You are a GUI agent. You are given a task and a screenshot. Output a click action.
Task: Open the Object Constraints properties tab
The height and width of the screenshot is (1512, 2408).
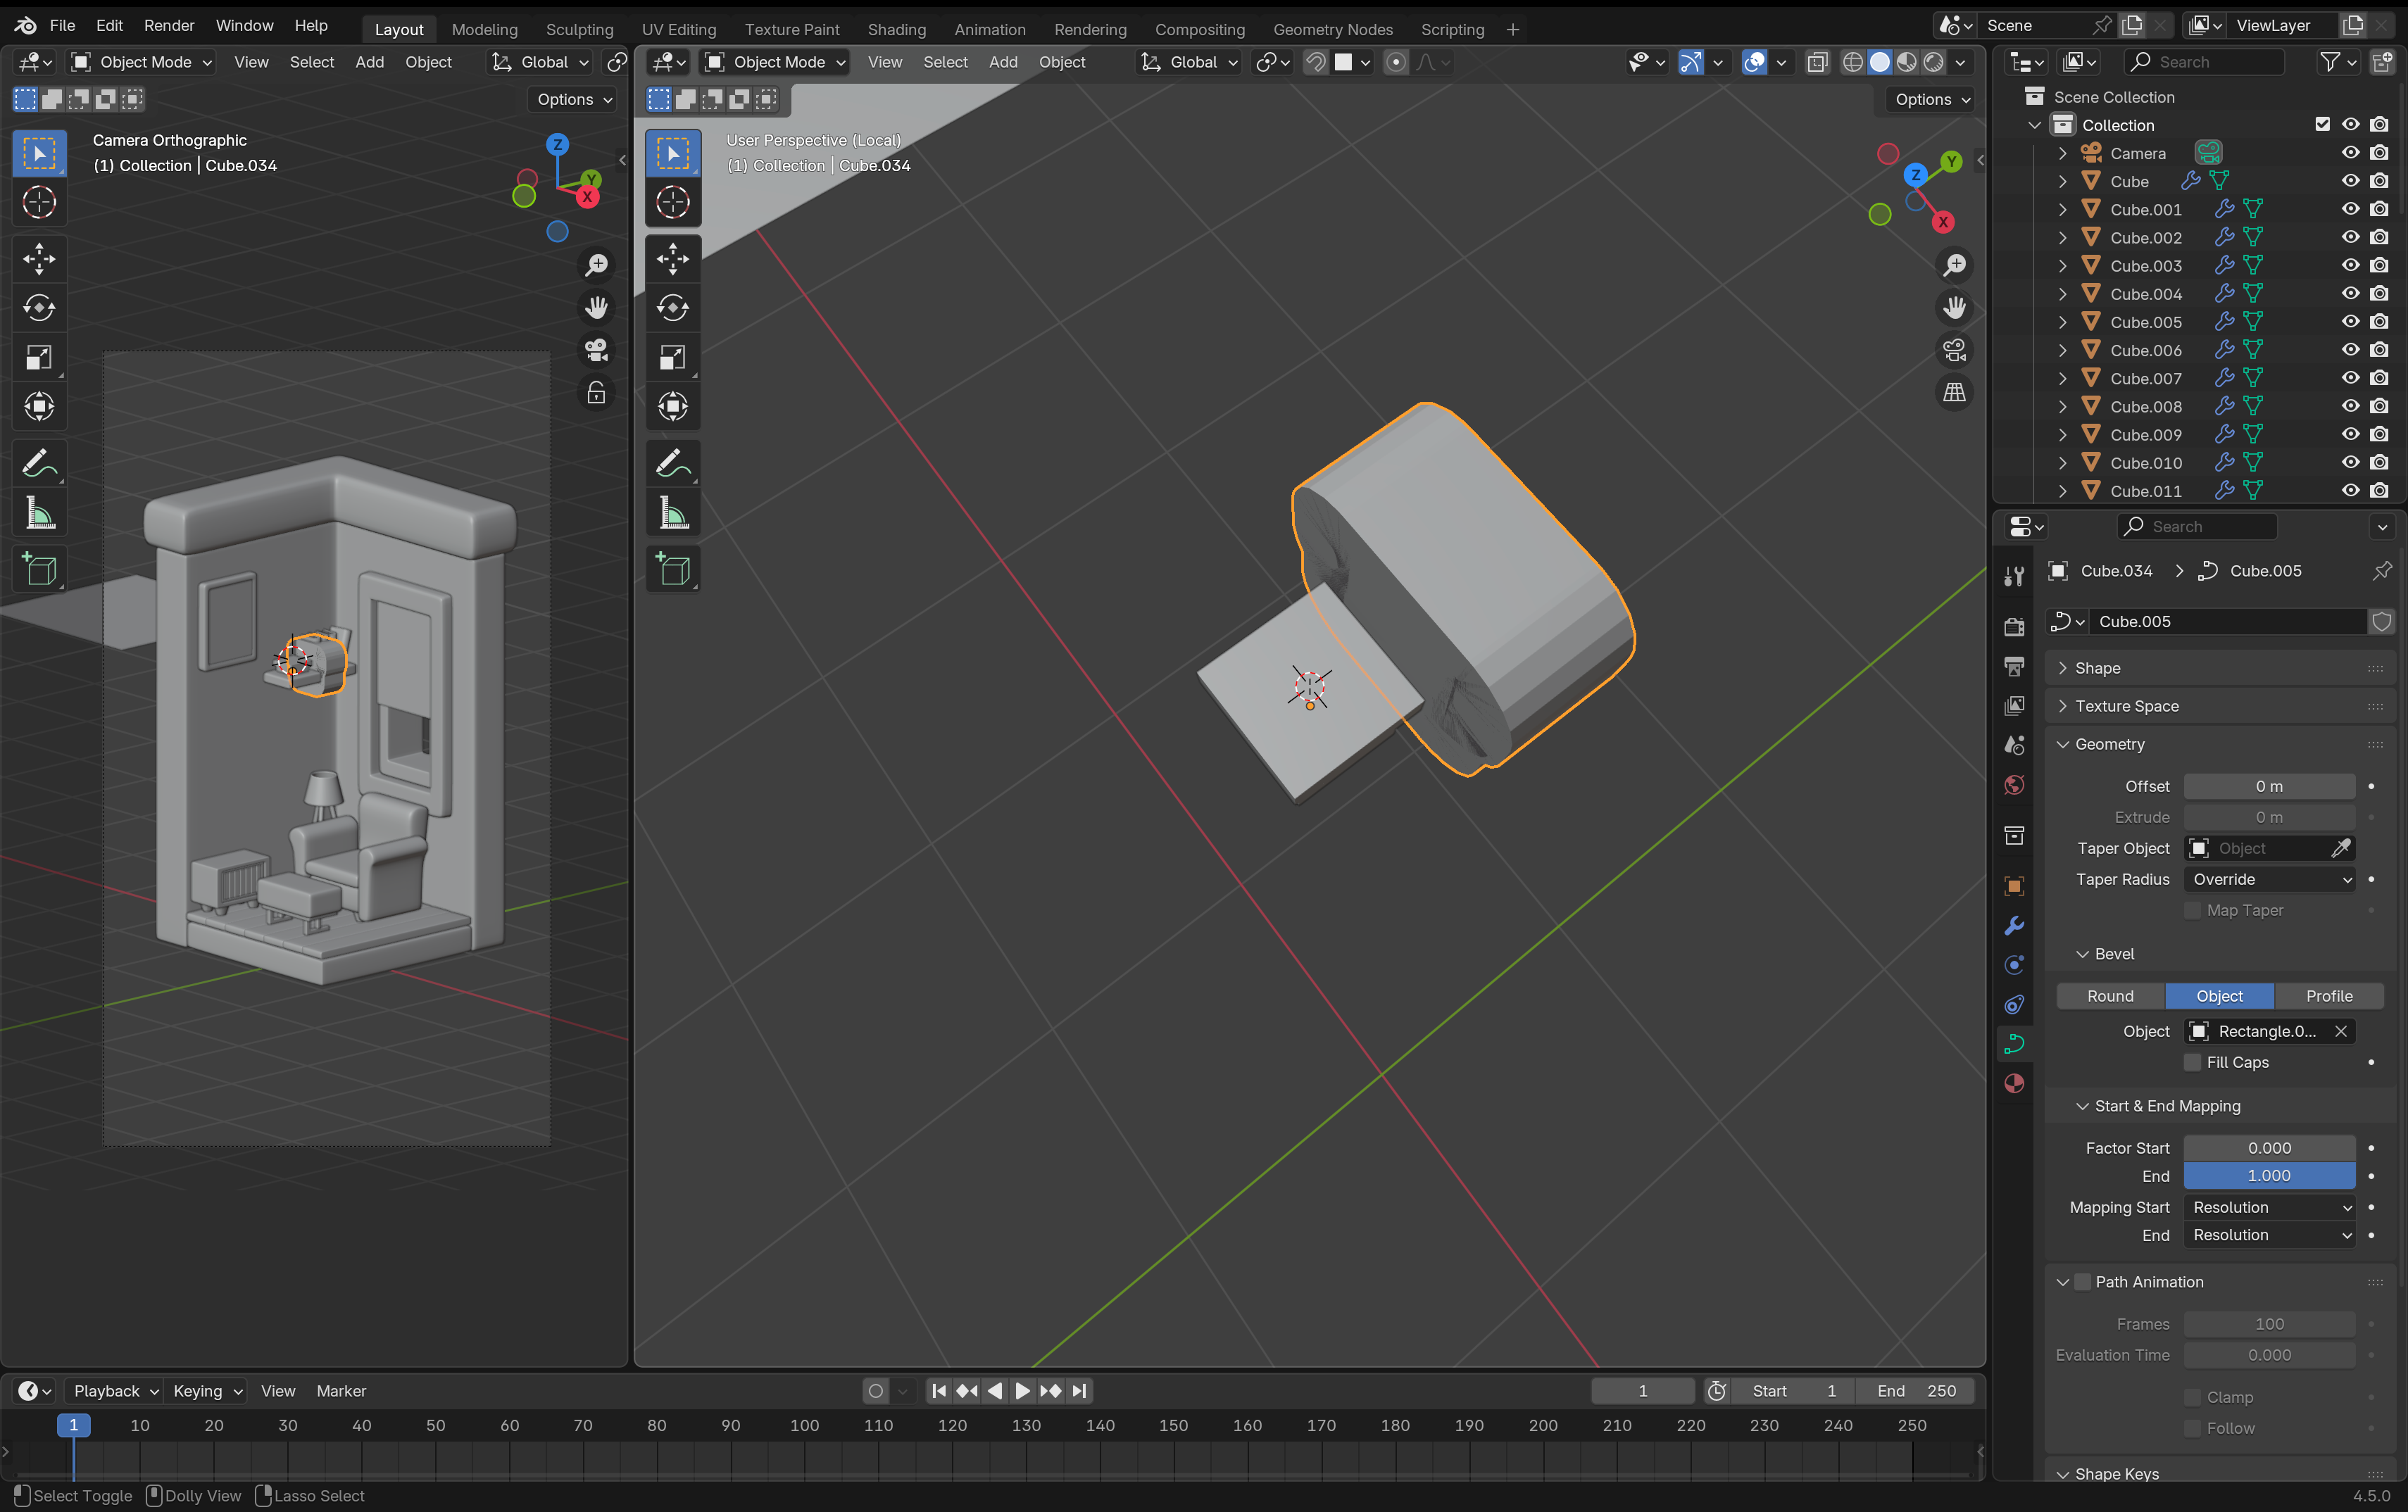click(x=2014, y=1004)
